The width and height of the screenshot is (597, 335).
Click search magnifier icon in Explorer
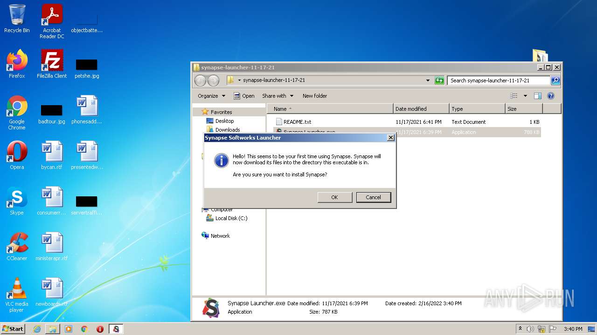(x=555, y=80)
